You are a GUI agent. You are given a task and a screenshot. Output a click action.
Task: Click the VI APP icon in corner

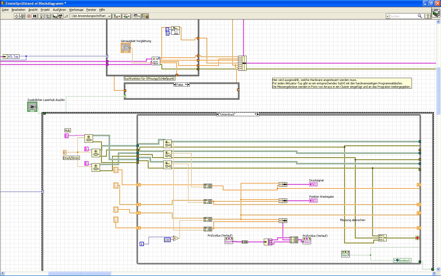click(436, 13)
